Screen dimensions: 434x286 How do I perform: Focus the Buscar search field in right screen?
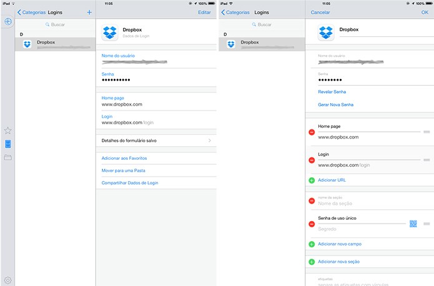262,24
